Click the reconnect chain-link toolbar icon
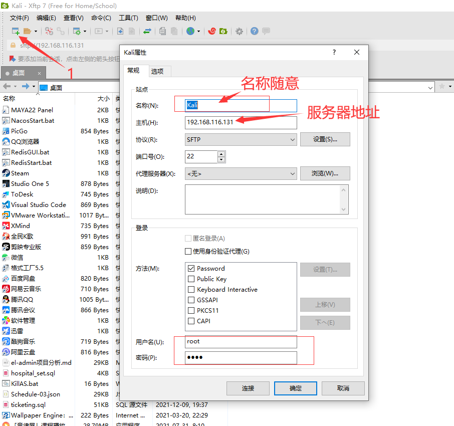 pos(61,31)
